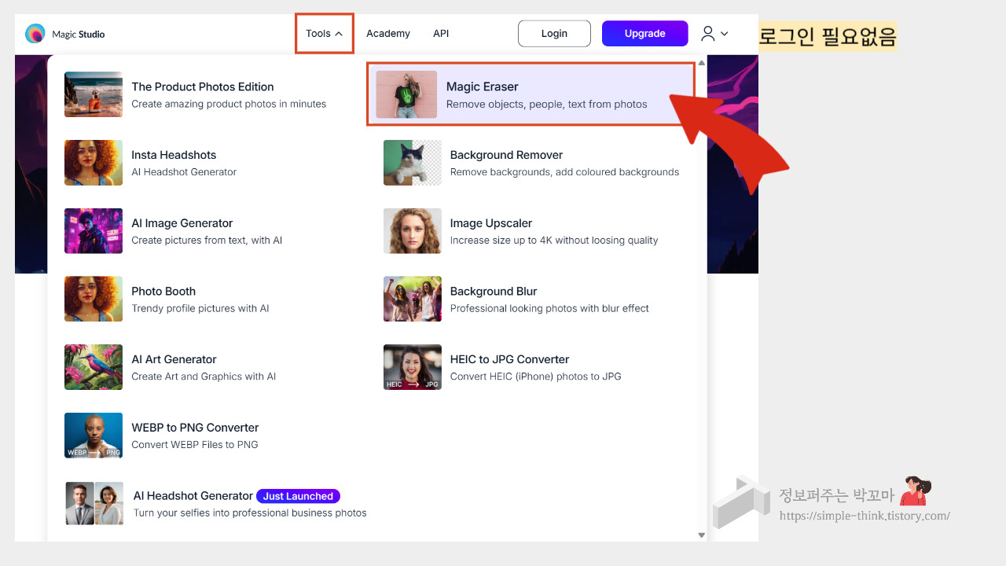Select the Background Blur thumbnail
1006x566 pixels.
(x=413, y=299)
